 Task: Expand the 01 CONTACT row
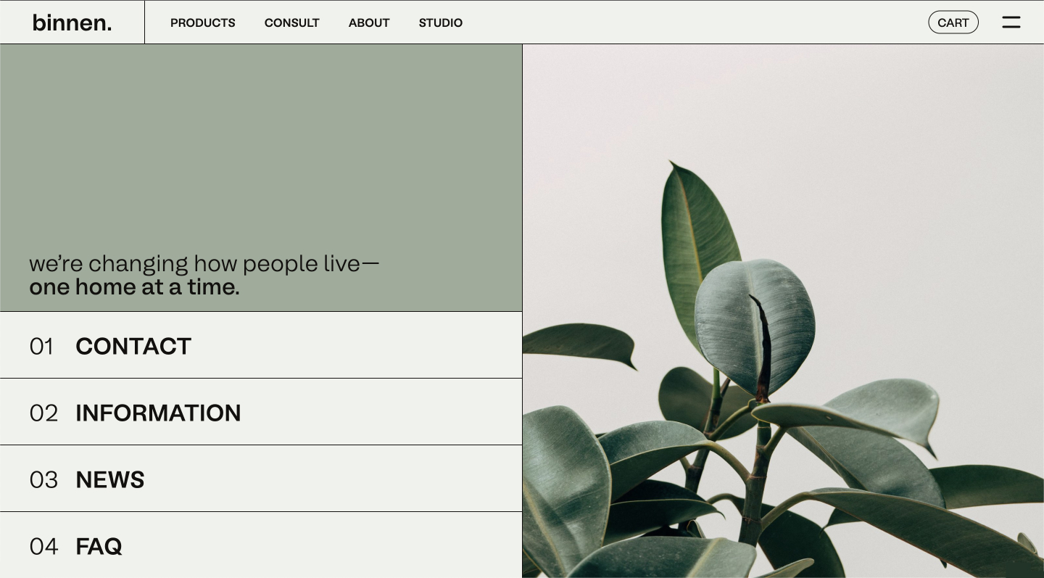pos(261,345)
